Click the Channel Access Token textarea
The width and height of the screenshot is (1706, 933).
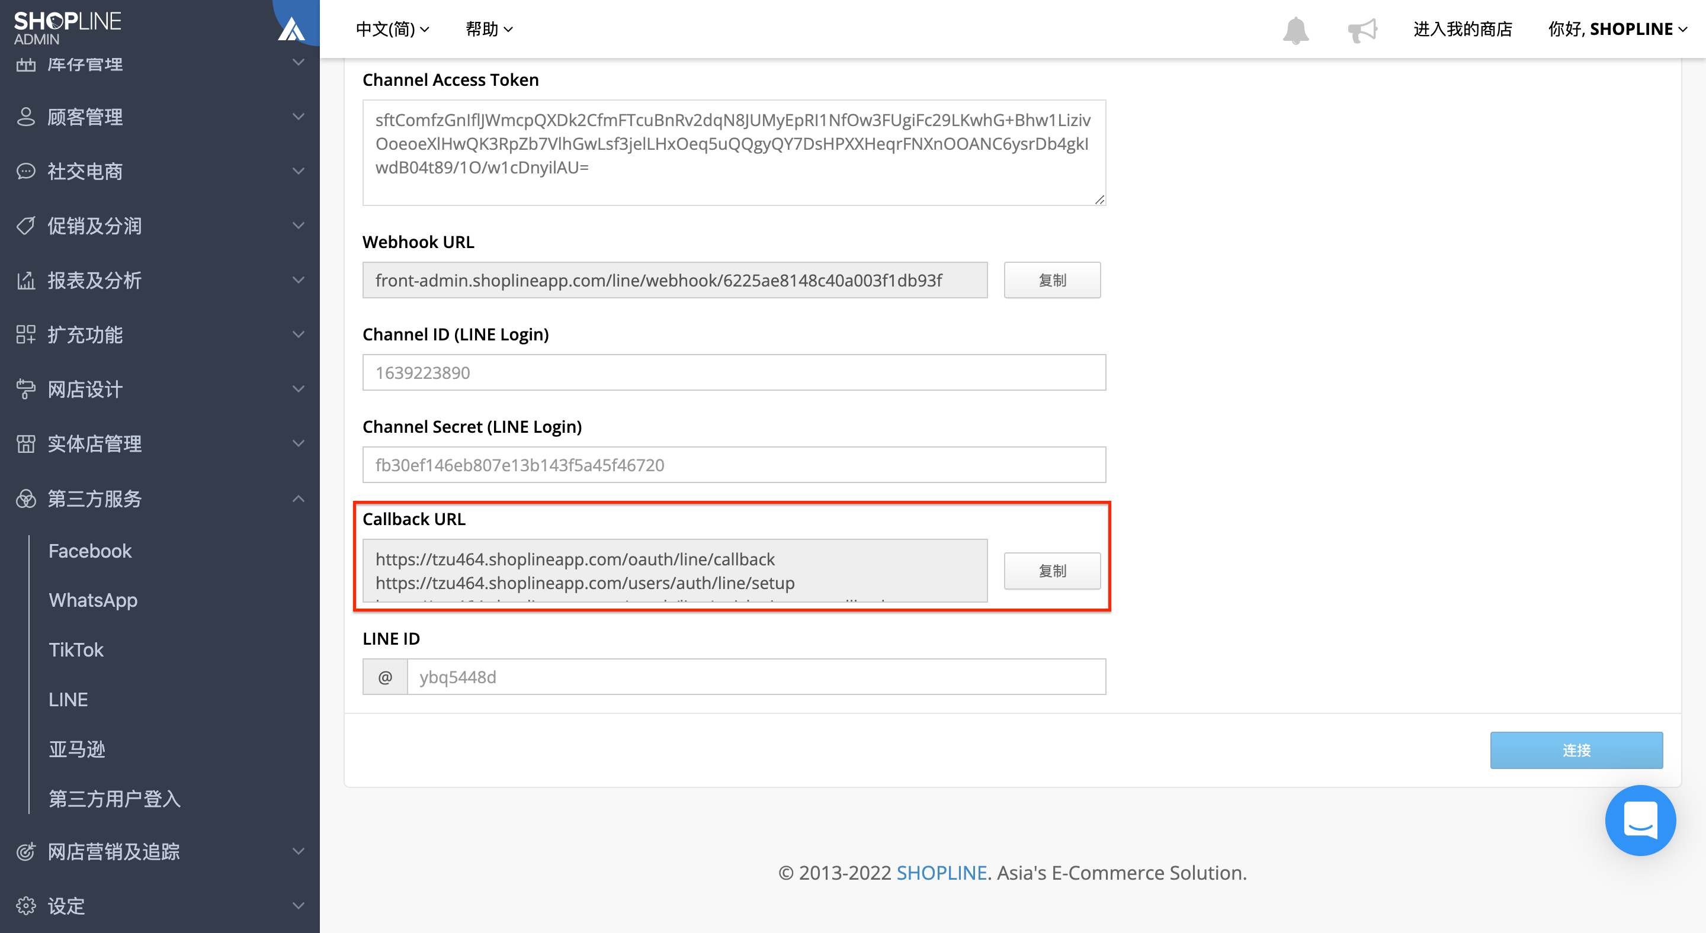734,152
